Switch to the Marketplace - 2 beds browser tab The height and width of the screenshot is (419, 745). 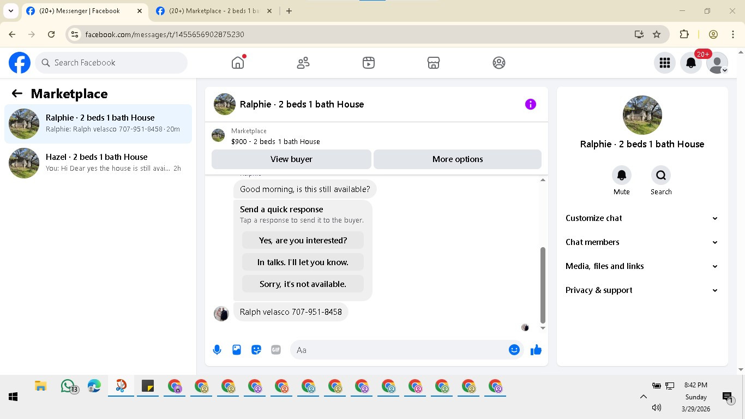(x=214, y=11)
